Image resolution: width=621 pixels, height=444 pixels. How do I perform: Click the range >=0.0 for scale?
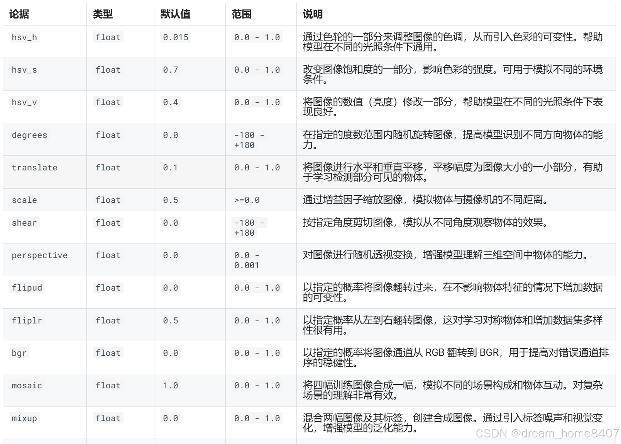pos(247,200)
